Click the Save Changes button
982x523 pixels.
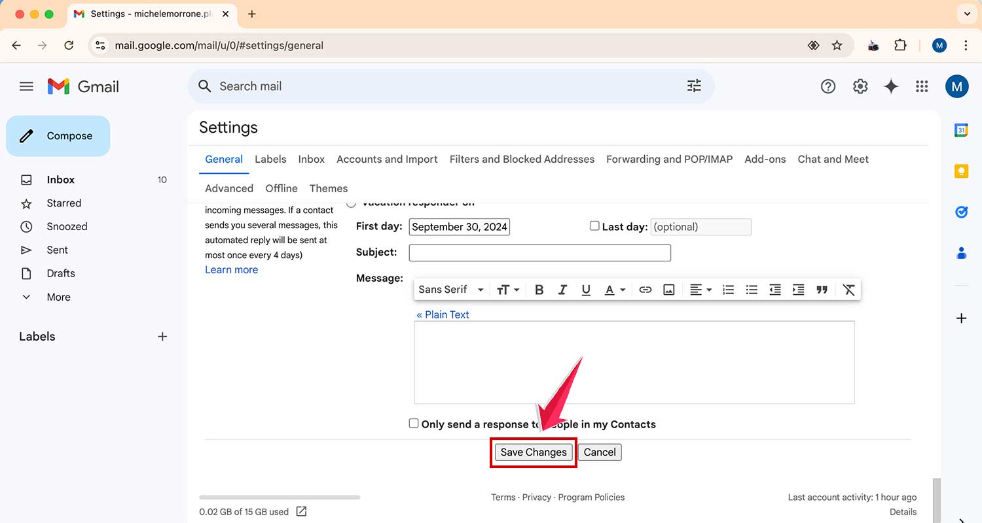coord(533,452)
